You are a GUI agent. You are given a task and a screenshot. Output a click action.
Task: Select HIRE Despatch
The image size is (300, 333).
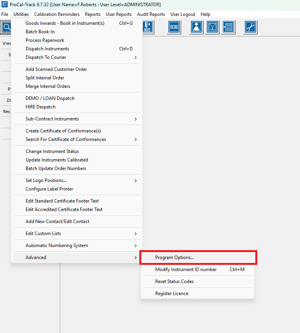(x=77, y=107)
